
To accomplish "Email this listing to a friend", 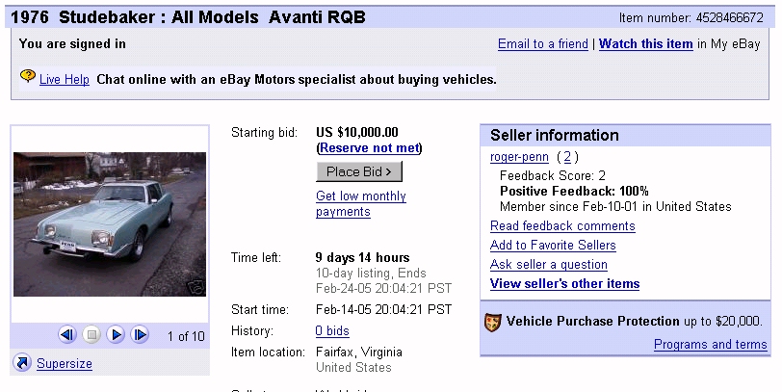I will [x=542, y=44].
